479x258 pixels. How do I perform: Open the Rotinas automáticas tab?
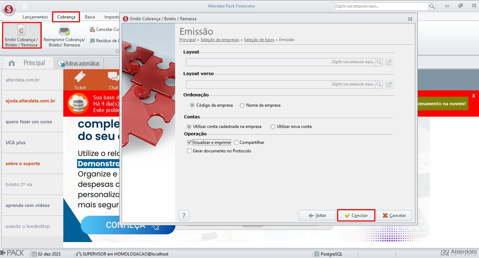pyautogui.click(x=79, y=64)
